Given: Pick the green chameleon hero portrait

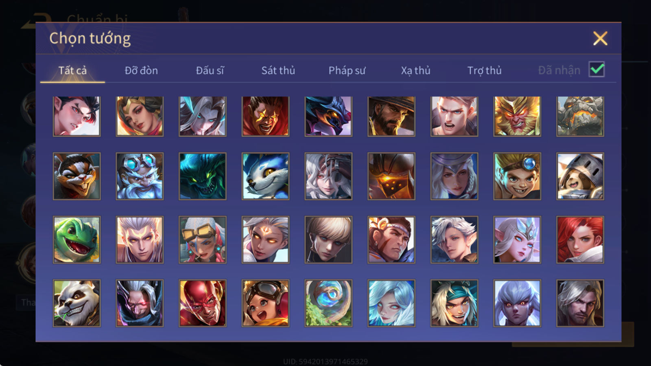Looking at the screenshot, I should [x=76, y=240].
